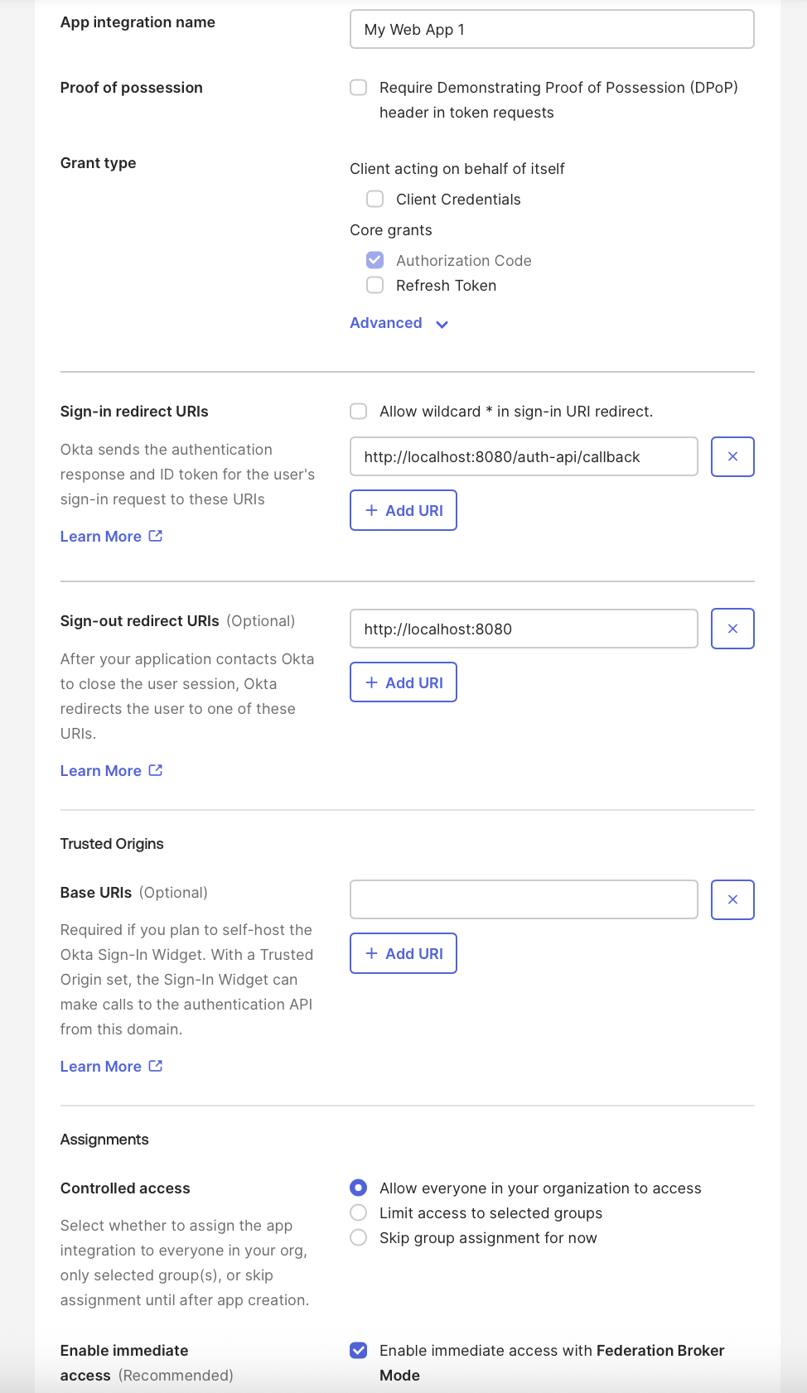Add URI under Sign-out redirect URIs

pos(403,682)
